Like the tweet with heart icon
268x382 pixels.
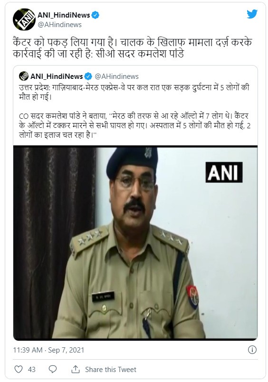[19, 369]
